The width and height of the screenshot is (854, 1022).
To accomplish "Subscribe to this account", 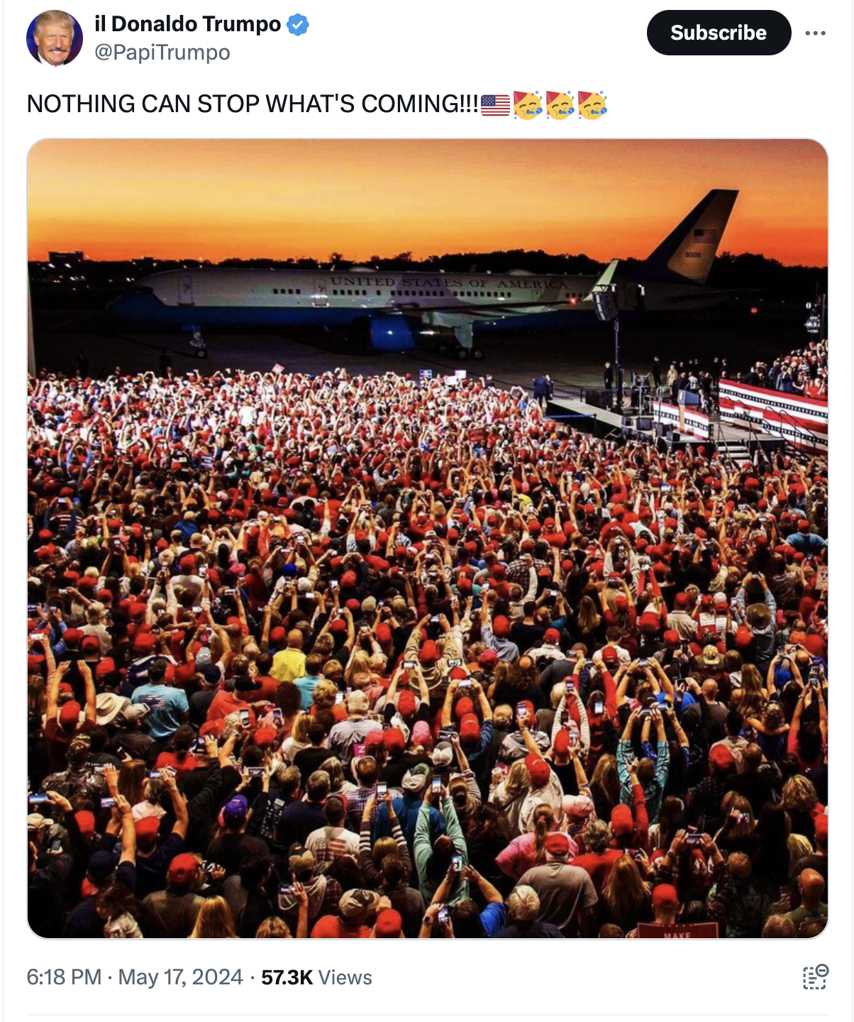I will [719, 33].
